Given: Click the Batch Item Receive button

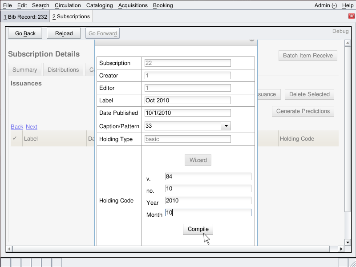Looking at the screenshot, I should [307, 56].
